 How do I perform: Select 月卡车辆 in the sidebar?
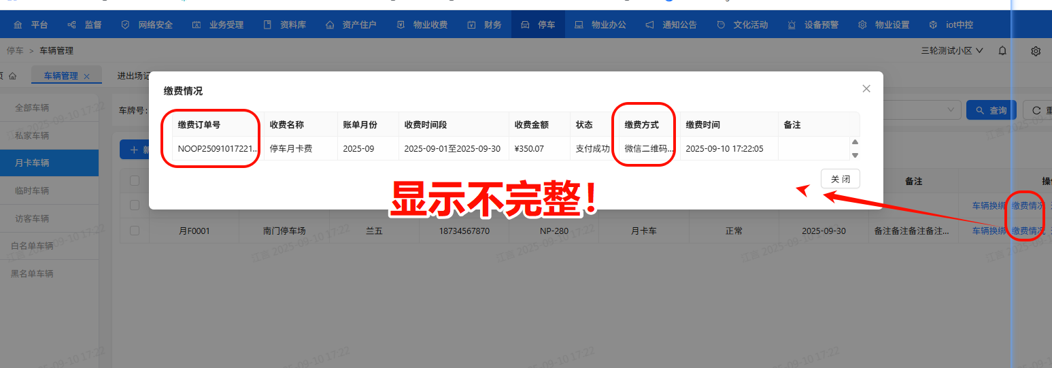[x=49, y=163]
